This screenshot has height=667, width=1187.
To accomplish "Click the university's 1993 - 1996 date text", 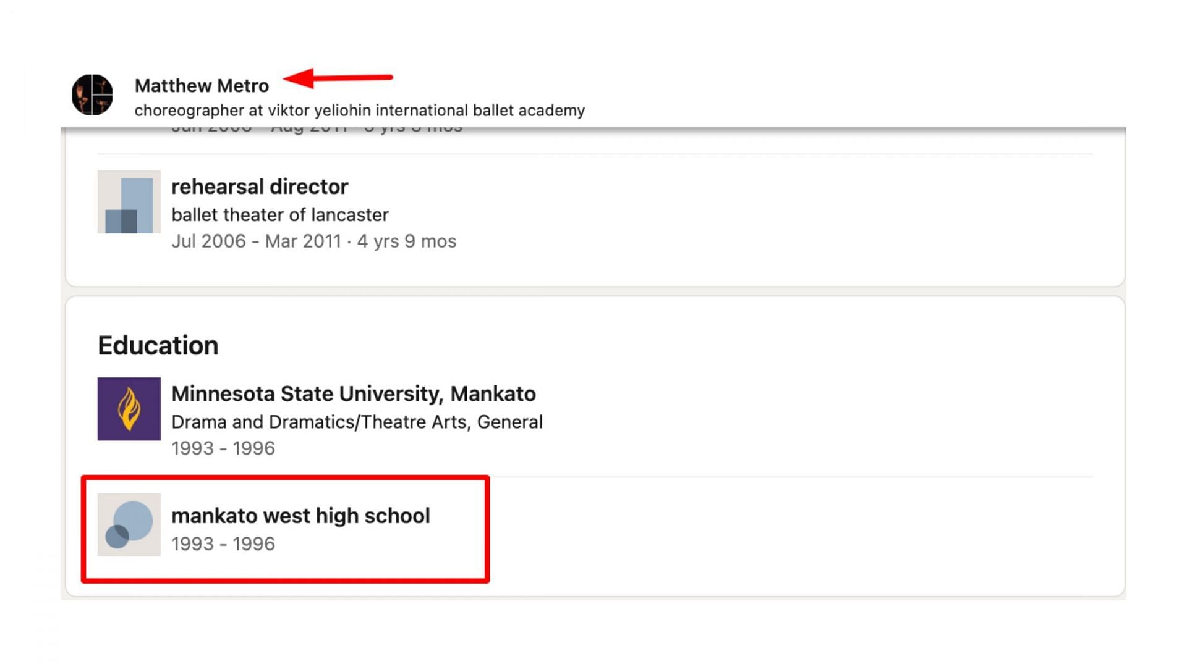I will [x=223, y=448].
